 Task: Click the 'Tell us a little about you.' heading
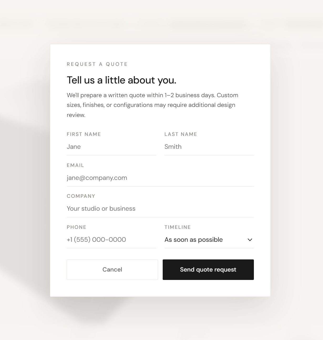121,80
